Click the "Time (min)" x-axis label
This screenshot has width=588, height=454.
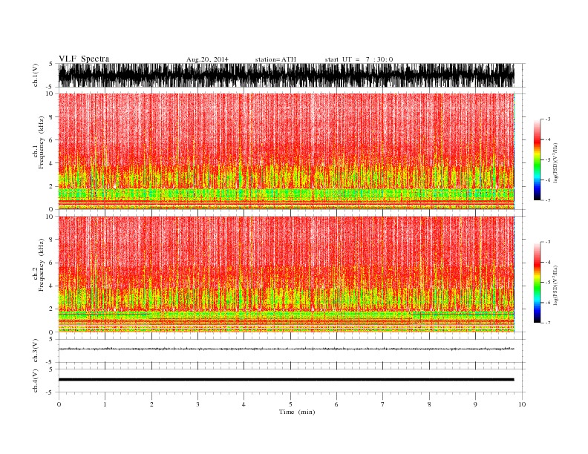[x=297, y=412]
